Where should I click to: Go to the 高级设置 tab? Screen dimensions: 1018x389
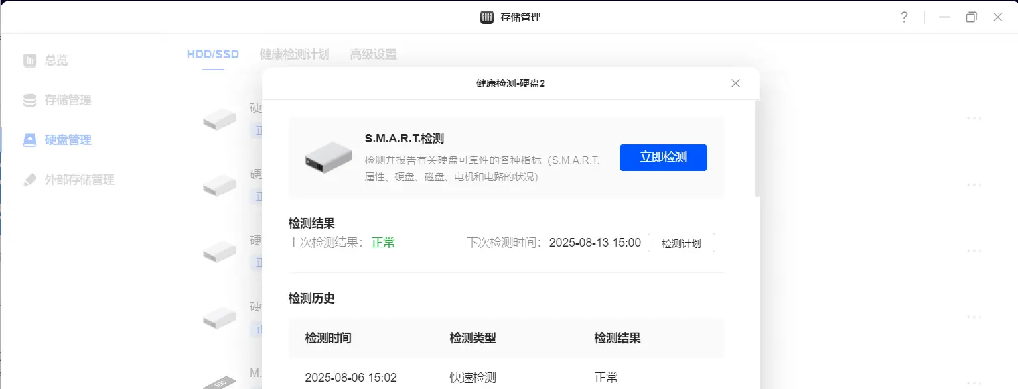(x=373, y=54)
